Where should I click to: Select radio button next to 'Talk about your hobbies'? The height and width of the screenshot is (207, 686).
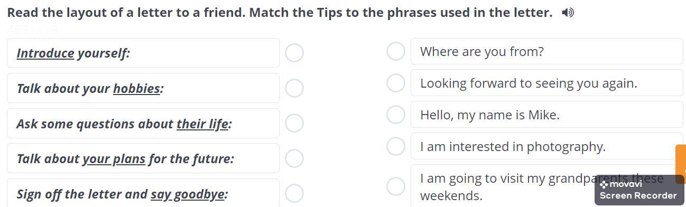(x=294, y=88)
